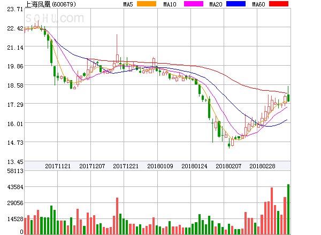Click the MA60 legend label
The width and height of the screenshot is (321, 235).
pos(258,4)
